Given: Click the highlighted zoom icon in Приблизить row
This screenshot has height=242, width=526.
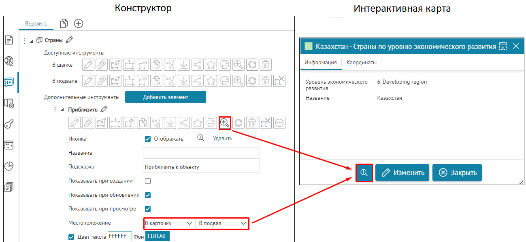Looking at the screenshot, I should [225, 123].
